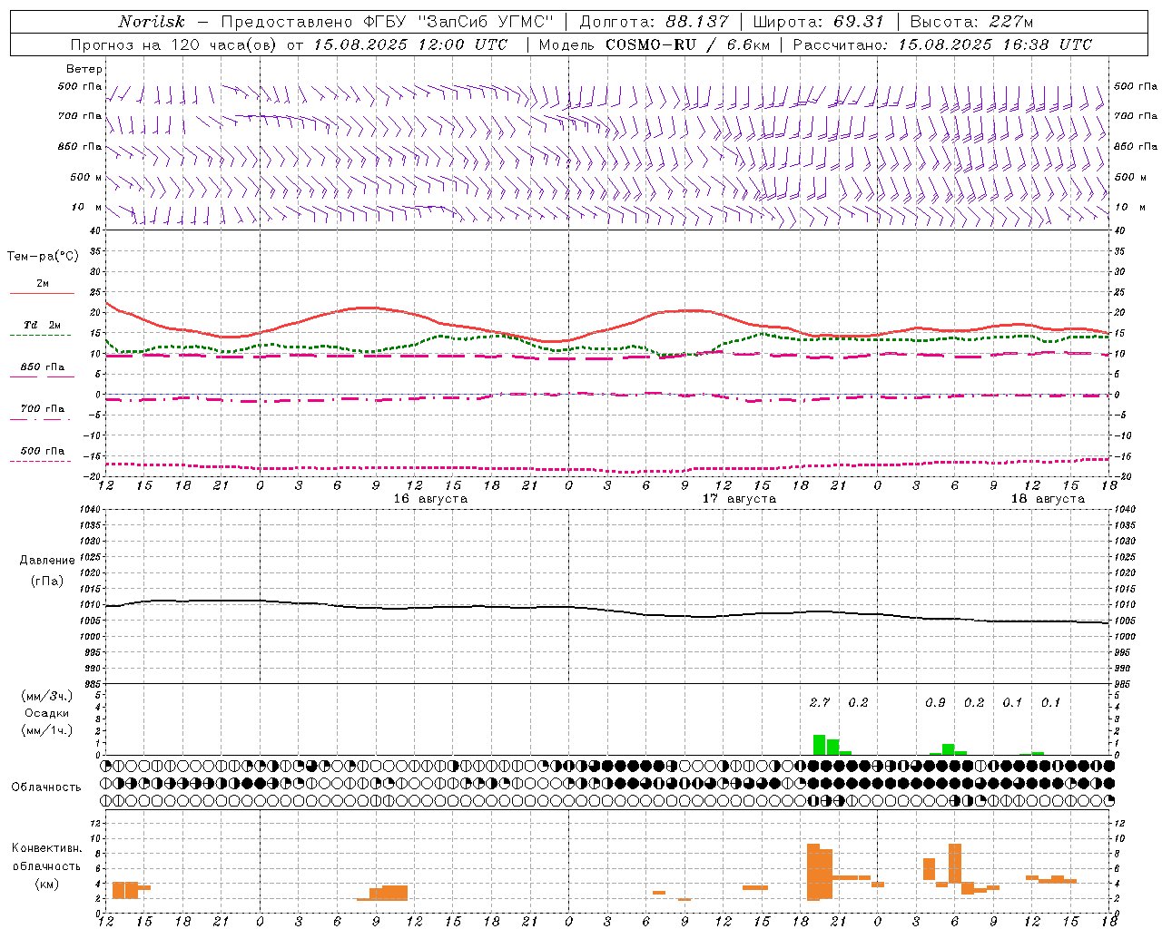Select the "Модель COSMO-RU / 6.6км" label
The width and height of the screenshot is (1162, 929).
tap(655, 44)
